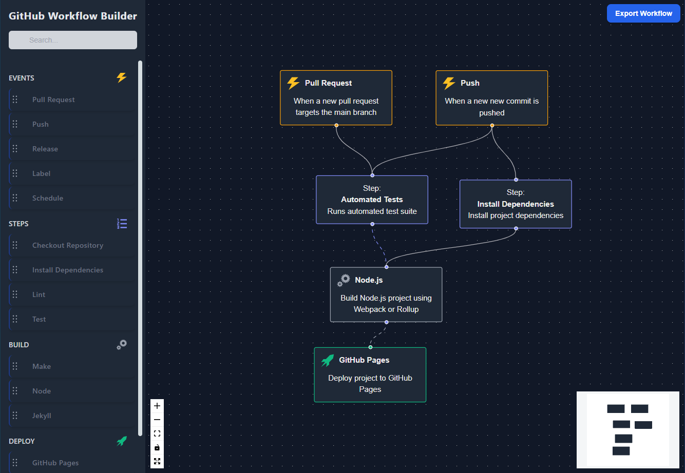Click the gear icon beside the BUILD header
The height and width of the screenshot is (473, 685).
click(x=122, y=344)
